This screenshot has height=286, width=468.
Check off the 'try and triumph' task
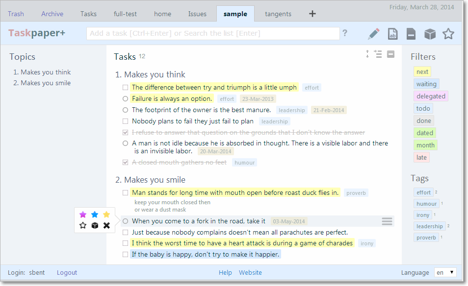point(125,87)
